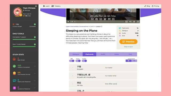The height and width of the screenshot is (96, 171).
Task: Click the Complete 1 Lesson progress bar
Action: point(24,39)
